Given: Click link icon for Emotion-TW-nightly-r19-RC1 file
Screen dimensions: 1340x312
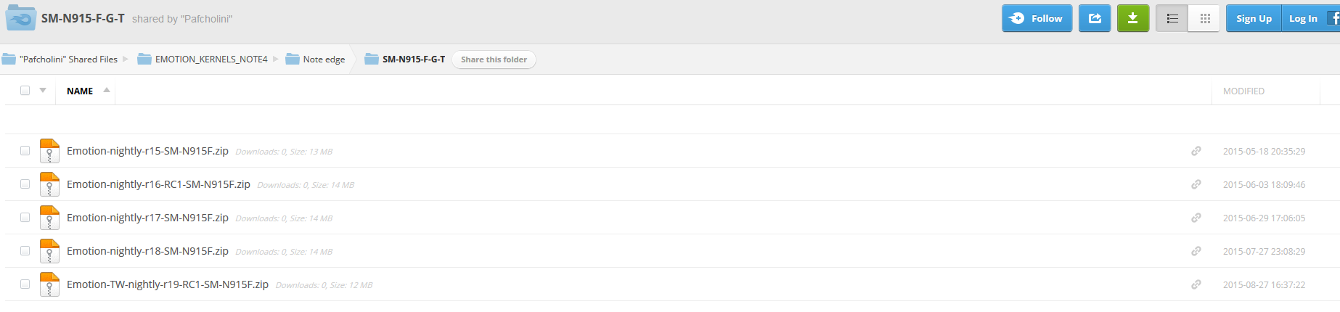Looking at the screenshot, I should (1196, 284).
